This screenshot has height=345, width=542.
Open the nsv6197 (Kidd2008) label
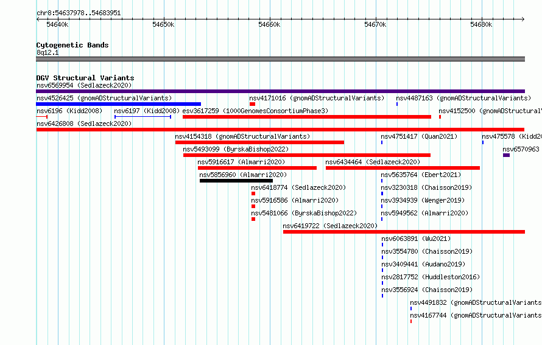tap(147, 111)
